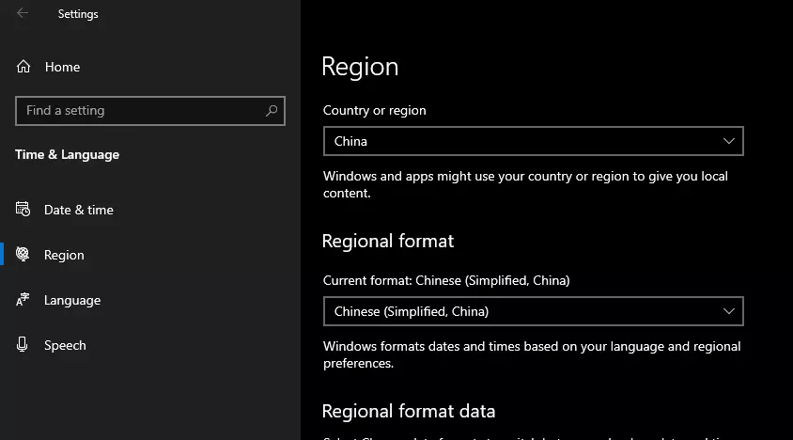Expand the Regional format dropdown

[533, 311]
